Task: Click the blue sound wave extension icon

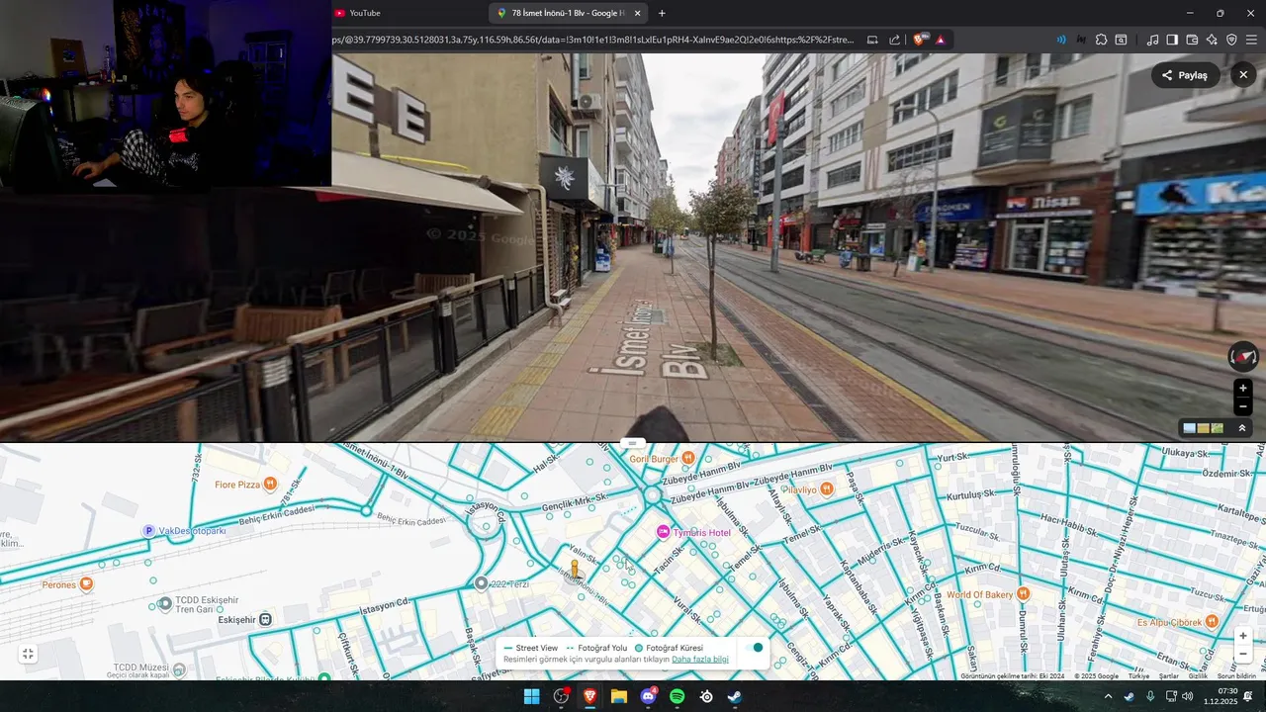Action: click(1061, 40)
